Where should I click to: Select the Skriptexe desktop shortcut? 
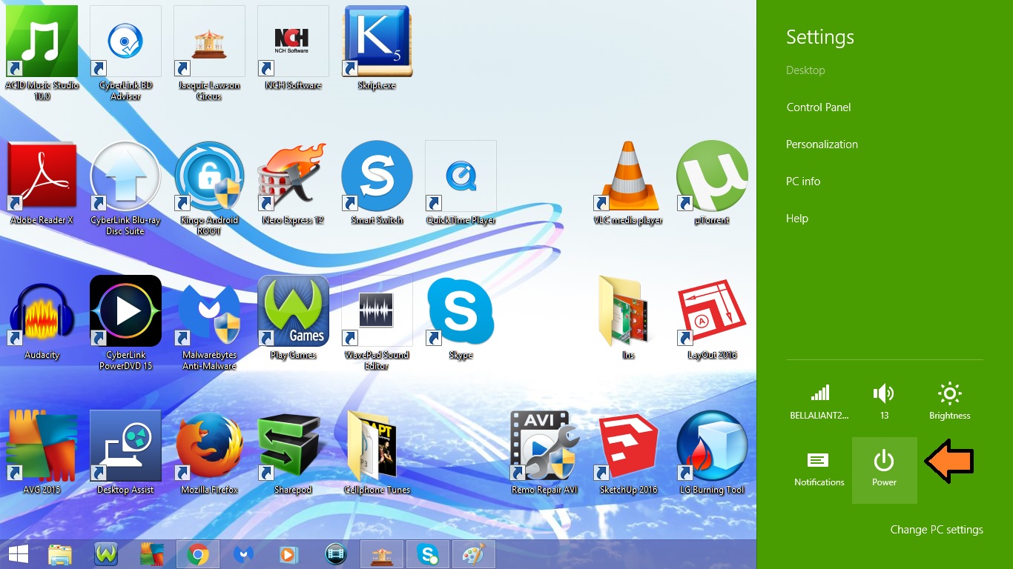point(377,47)
